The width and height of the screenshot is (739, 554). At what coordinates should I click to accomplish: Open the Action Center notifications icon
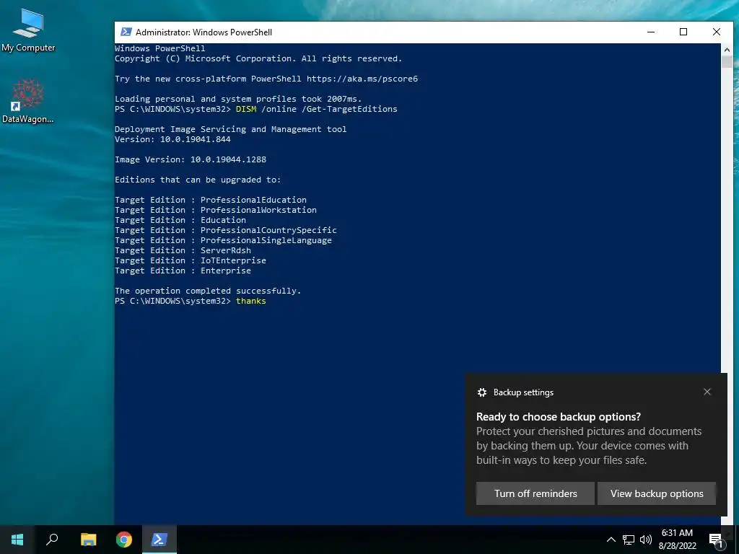pyautogui.click(x=717, y=540)
